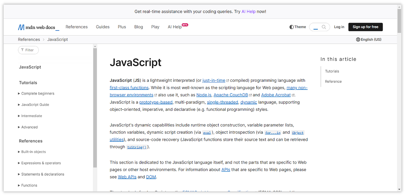Jump to Tutorials in this article
The width and height of the screenshot is (405, 195).
click(x=332, y=71)
